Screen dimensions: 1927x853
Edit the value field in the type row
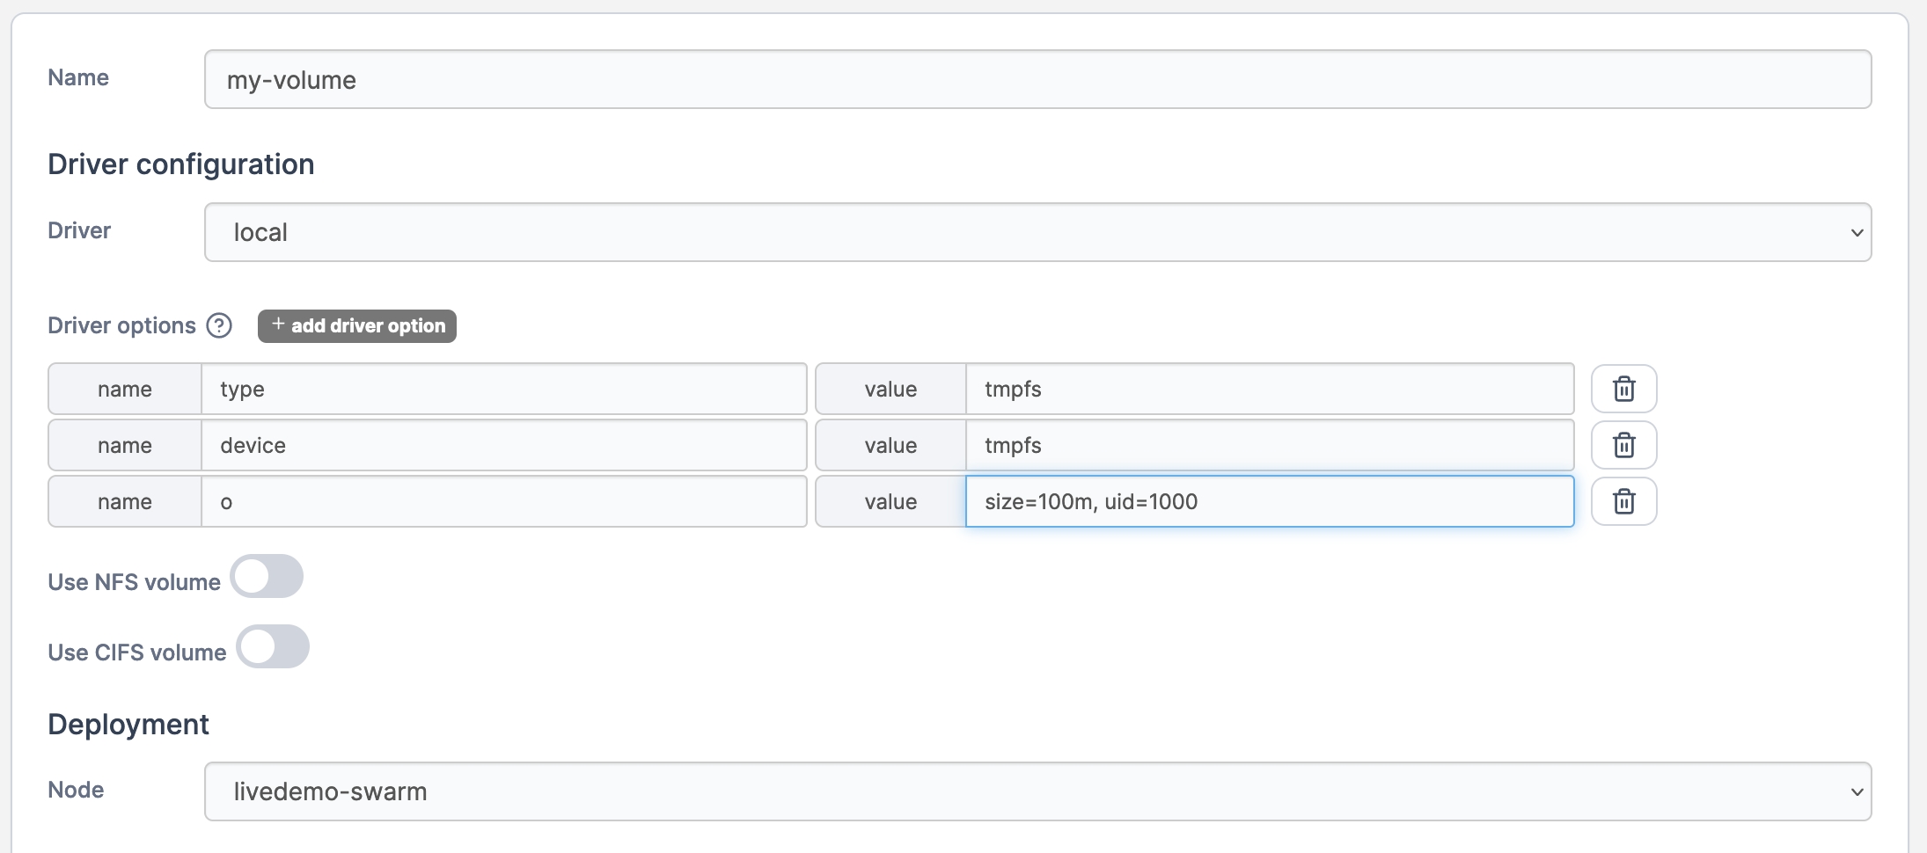point(1269,389)
